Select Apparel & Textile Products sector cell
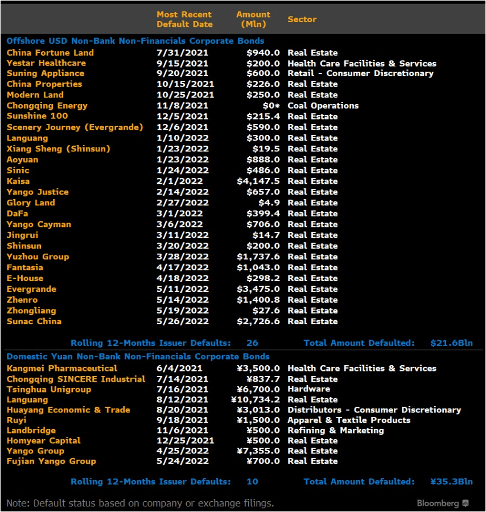This screenshot has width=486, height=512. click(349, 420)
